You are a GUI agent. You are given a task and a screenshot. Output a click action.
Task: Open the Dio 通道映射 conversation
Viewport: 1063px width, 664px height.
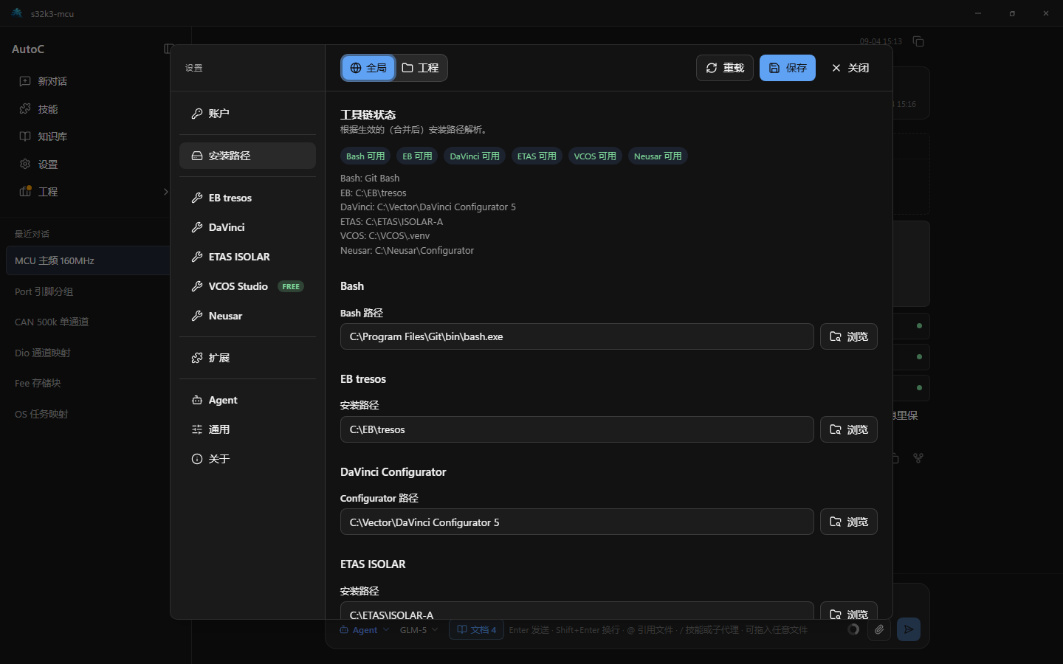pyautogui.click(x=88, y=353)
